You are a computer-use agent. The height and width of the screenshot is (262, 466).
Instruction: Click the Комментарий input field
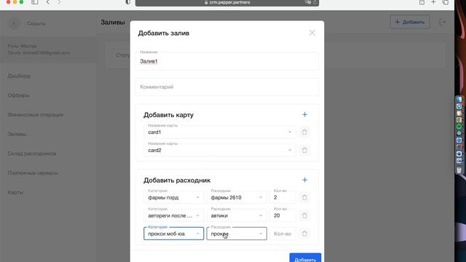coord(227,87)
